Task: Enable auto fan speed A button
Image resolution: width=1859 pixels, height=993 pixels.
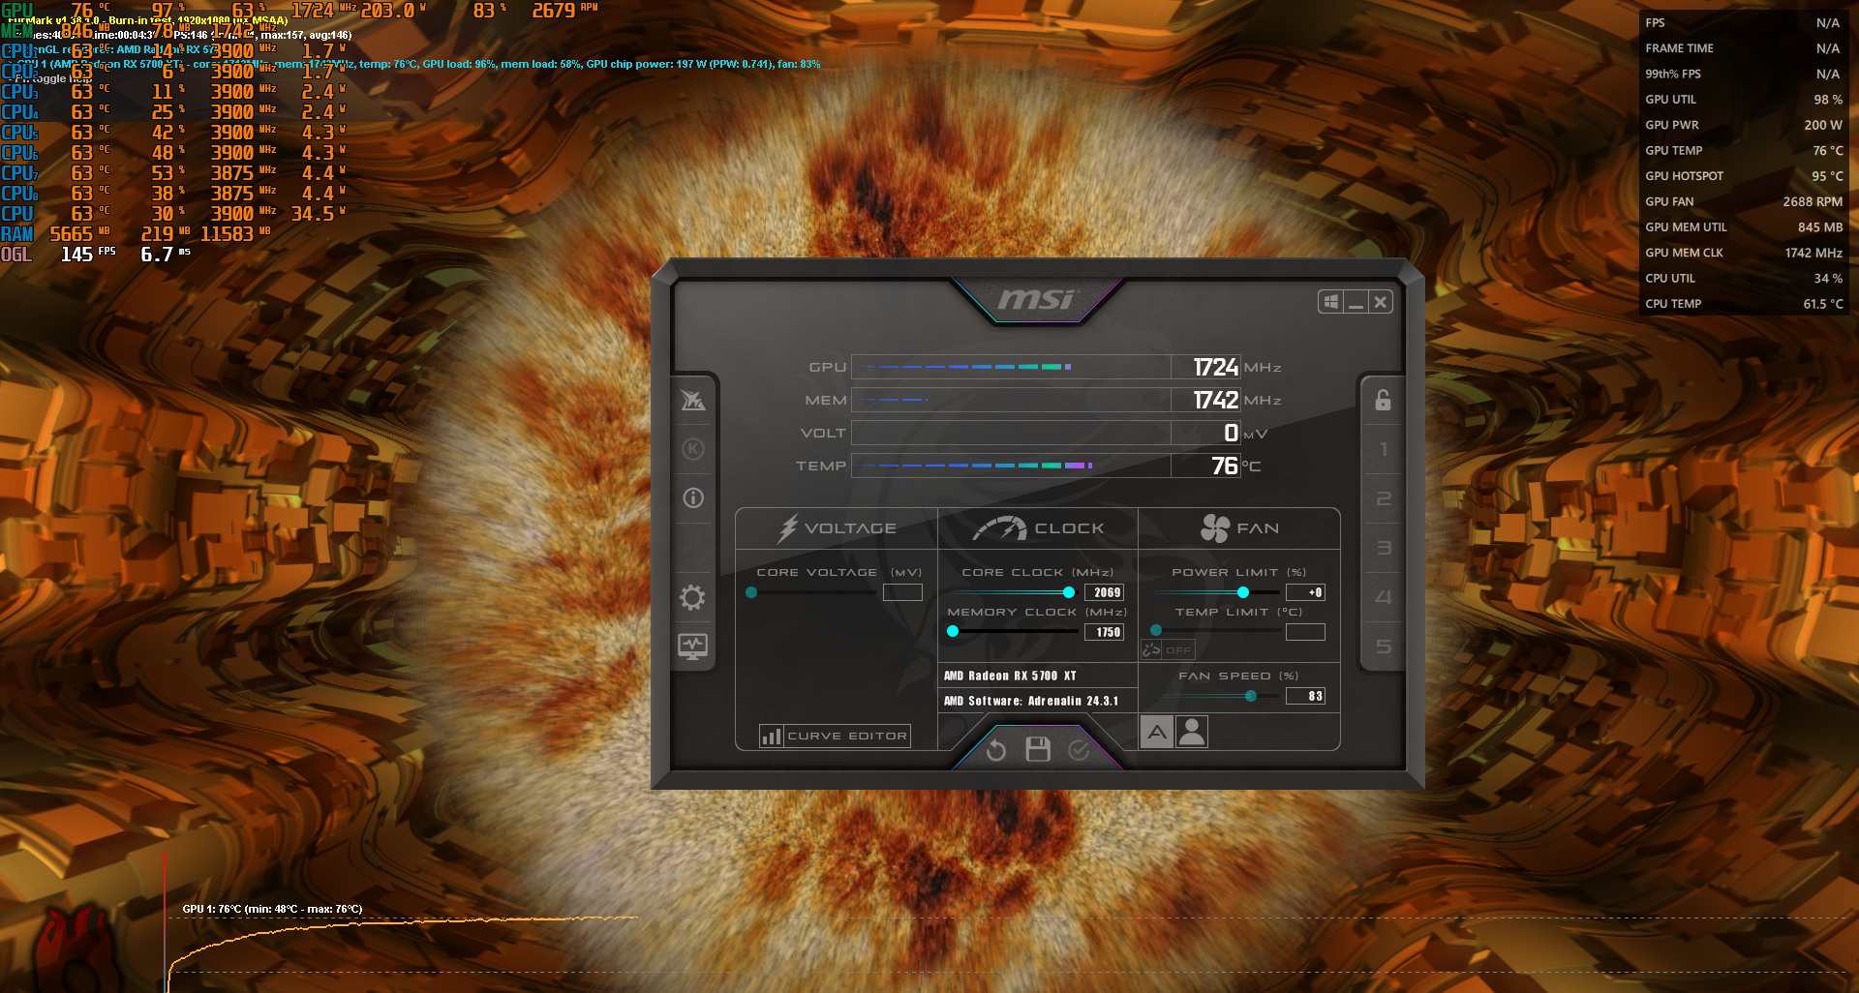Action: point(1157,733)
